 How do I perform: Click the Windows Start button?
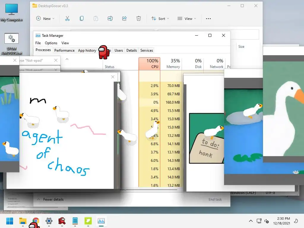coord(9,221)
